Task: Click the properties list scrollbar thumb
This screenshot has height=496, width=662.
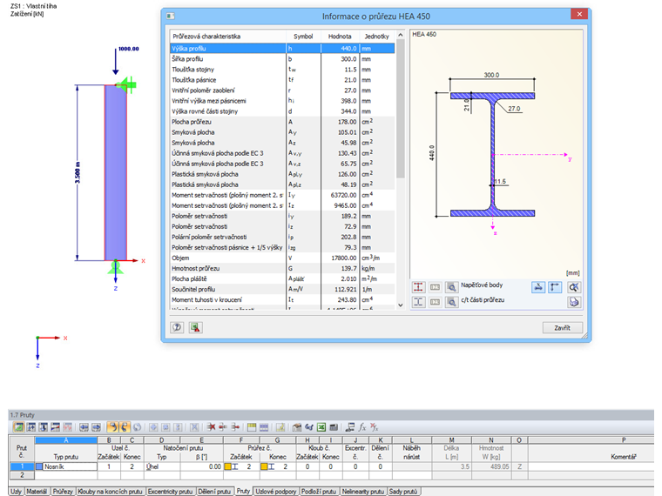Action: click(x=400, y=110)
